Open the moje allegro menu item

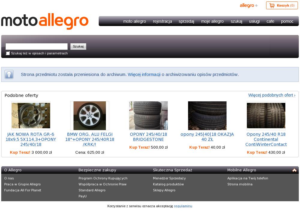click(212, 21)
